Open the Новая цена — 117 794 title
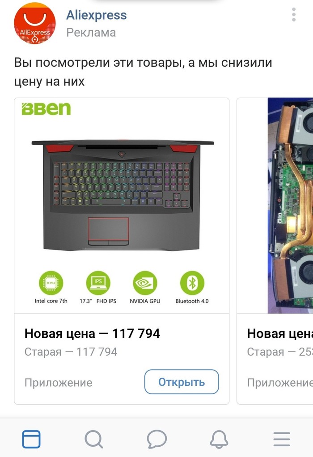The width and height of the screenshot is (313, 457). [x=92, y=333]
